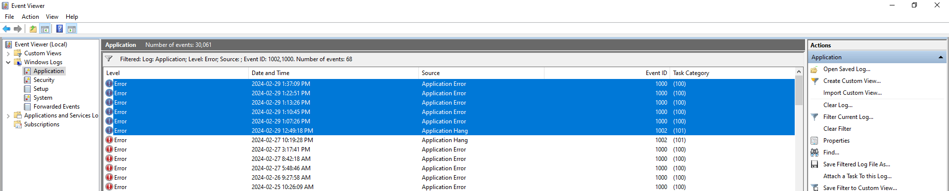Click the Find binoculars icon
949x191 pixels.
(814, 153)
